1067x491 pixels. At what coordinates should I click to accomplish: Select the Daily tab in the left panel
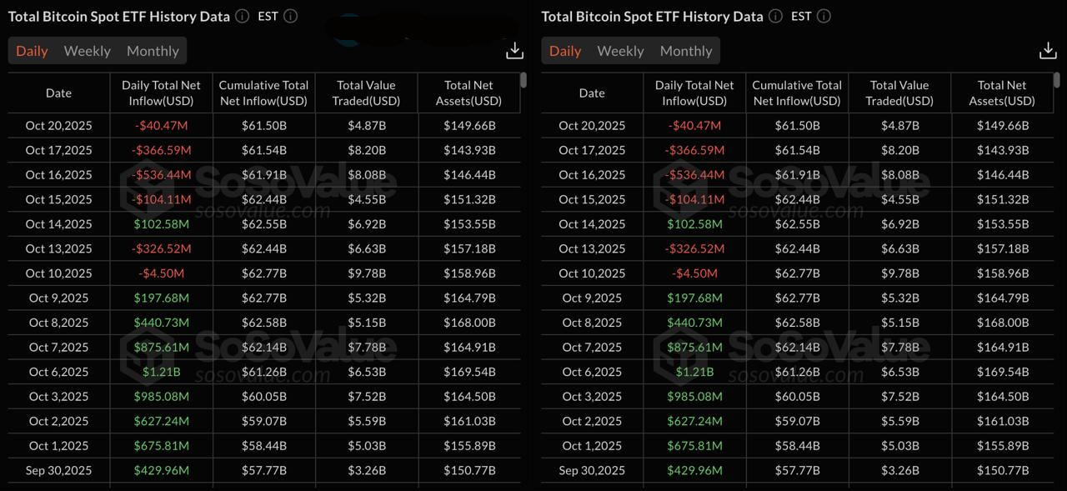click(x=32, y=51)
